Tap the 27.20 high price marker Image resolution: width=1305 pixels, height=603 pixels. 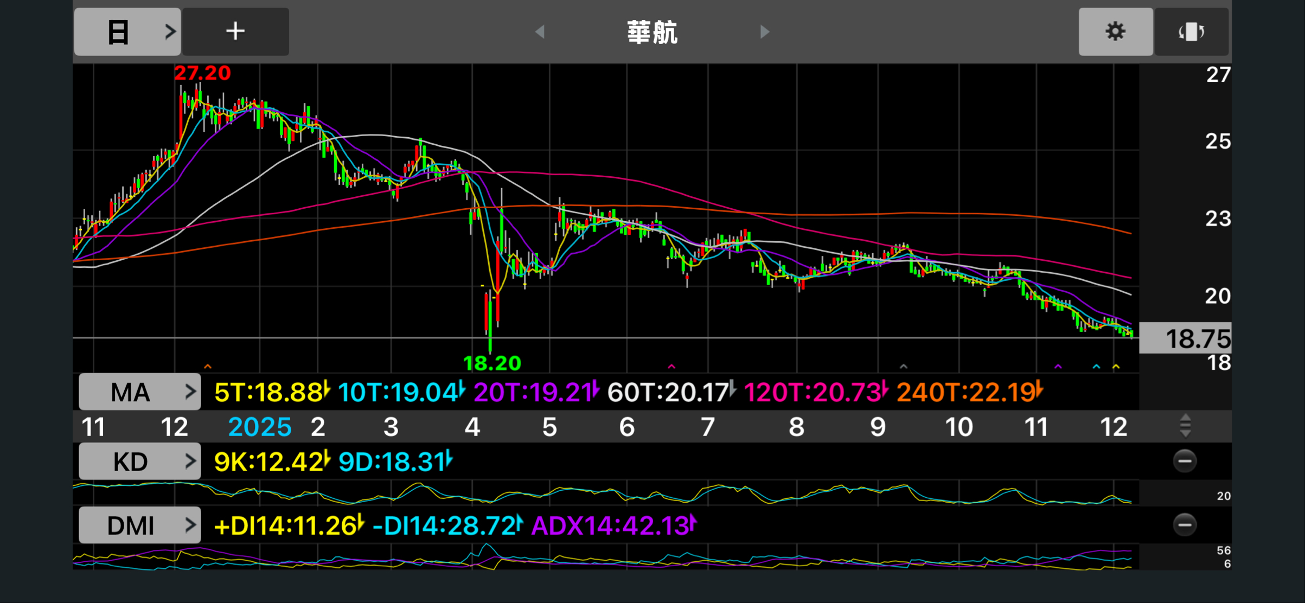coord(202,73)
